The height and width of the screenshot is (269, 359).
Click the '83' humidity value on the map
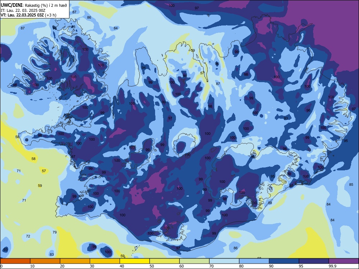coord(52,254)
